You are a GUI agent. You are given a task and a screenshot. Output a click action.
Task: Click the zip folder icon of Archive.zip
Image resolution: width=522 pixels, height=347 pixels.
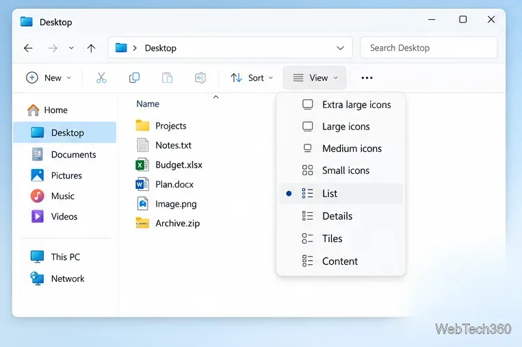(x=142, y=223)
